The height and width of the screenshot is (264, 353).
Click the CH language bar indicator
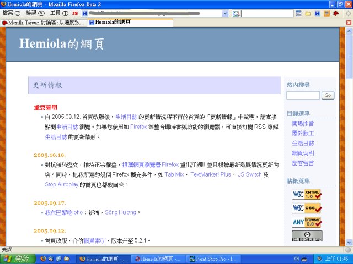click(x=296, y=258)
